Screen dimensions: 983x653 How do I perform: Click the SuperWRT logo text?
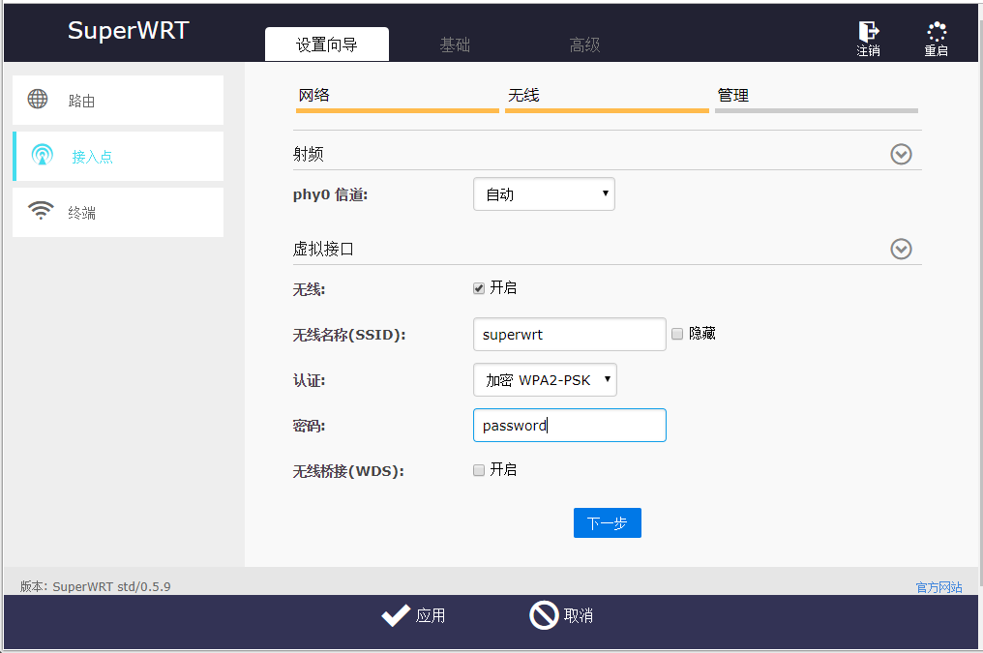[x=129, y=31]
